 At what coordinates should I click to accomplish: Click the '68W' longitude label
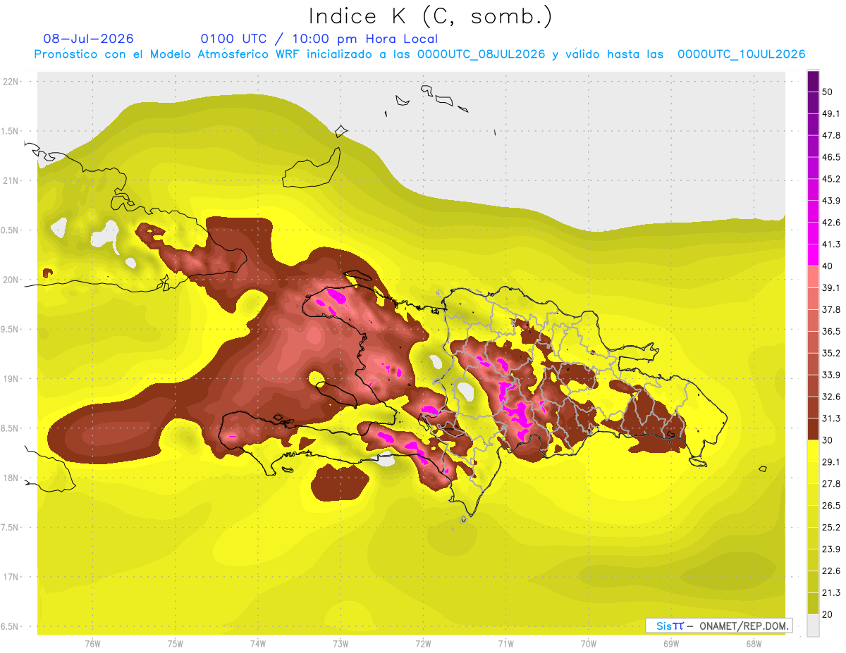[x=754, y=644]
